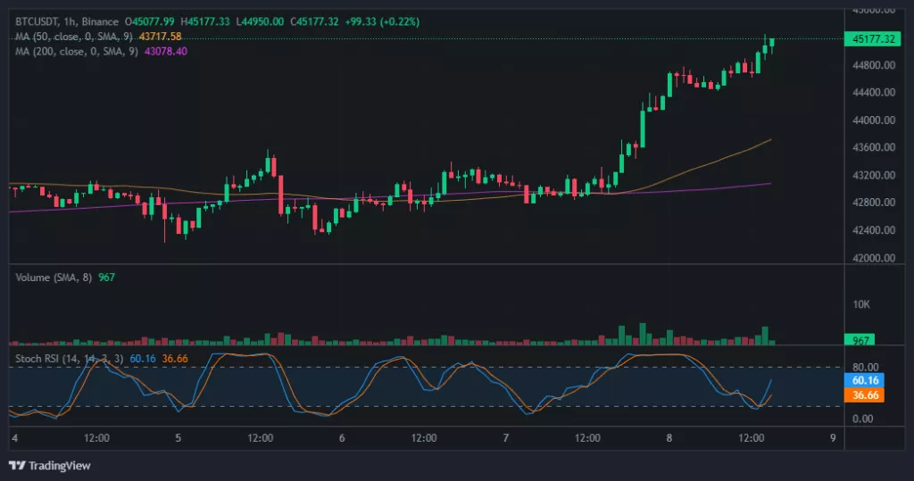
Task: Click the 44000.00 price scale label
Action: [x=874, y=120]
